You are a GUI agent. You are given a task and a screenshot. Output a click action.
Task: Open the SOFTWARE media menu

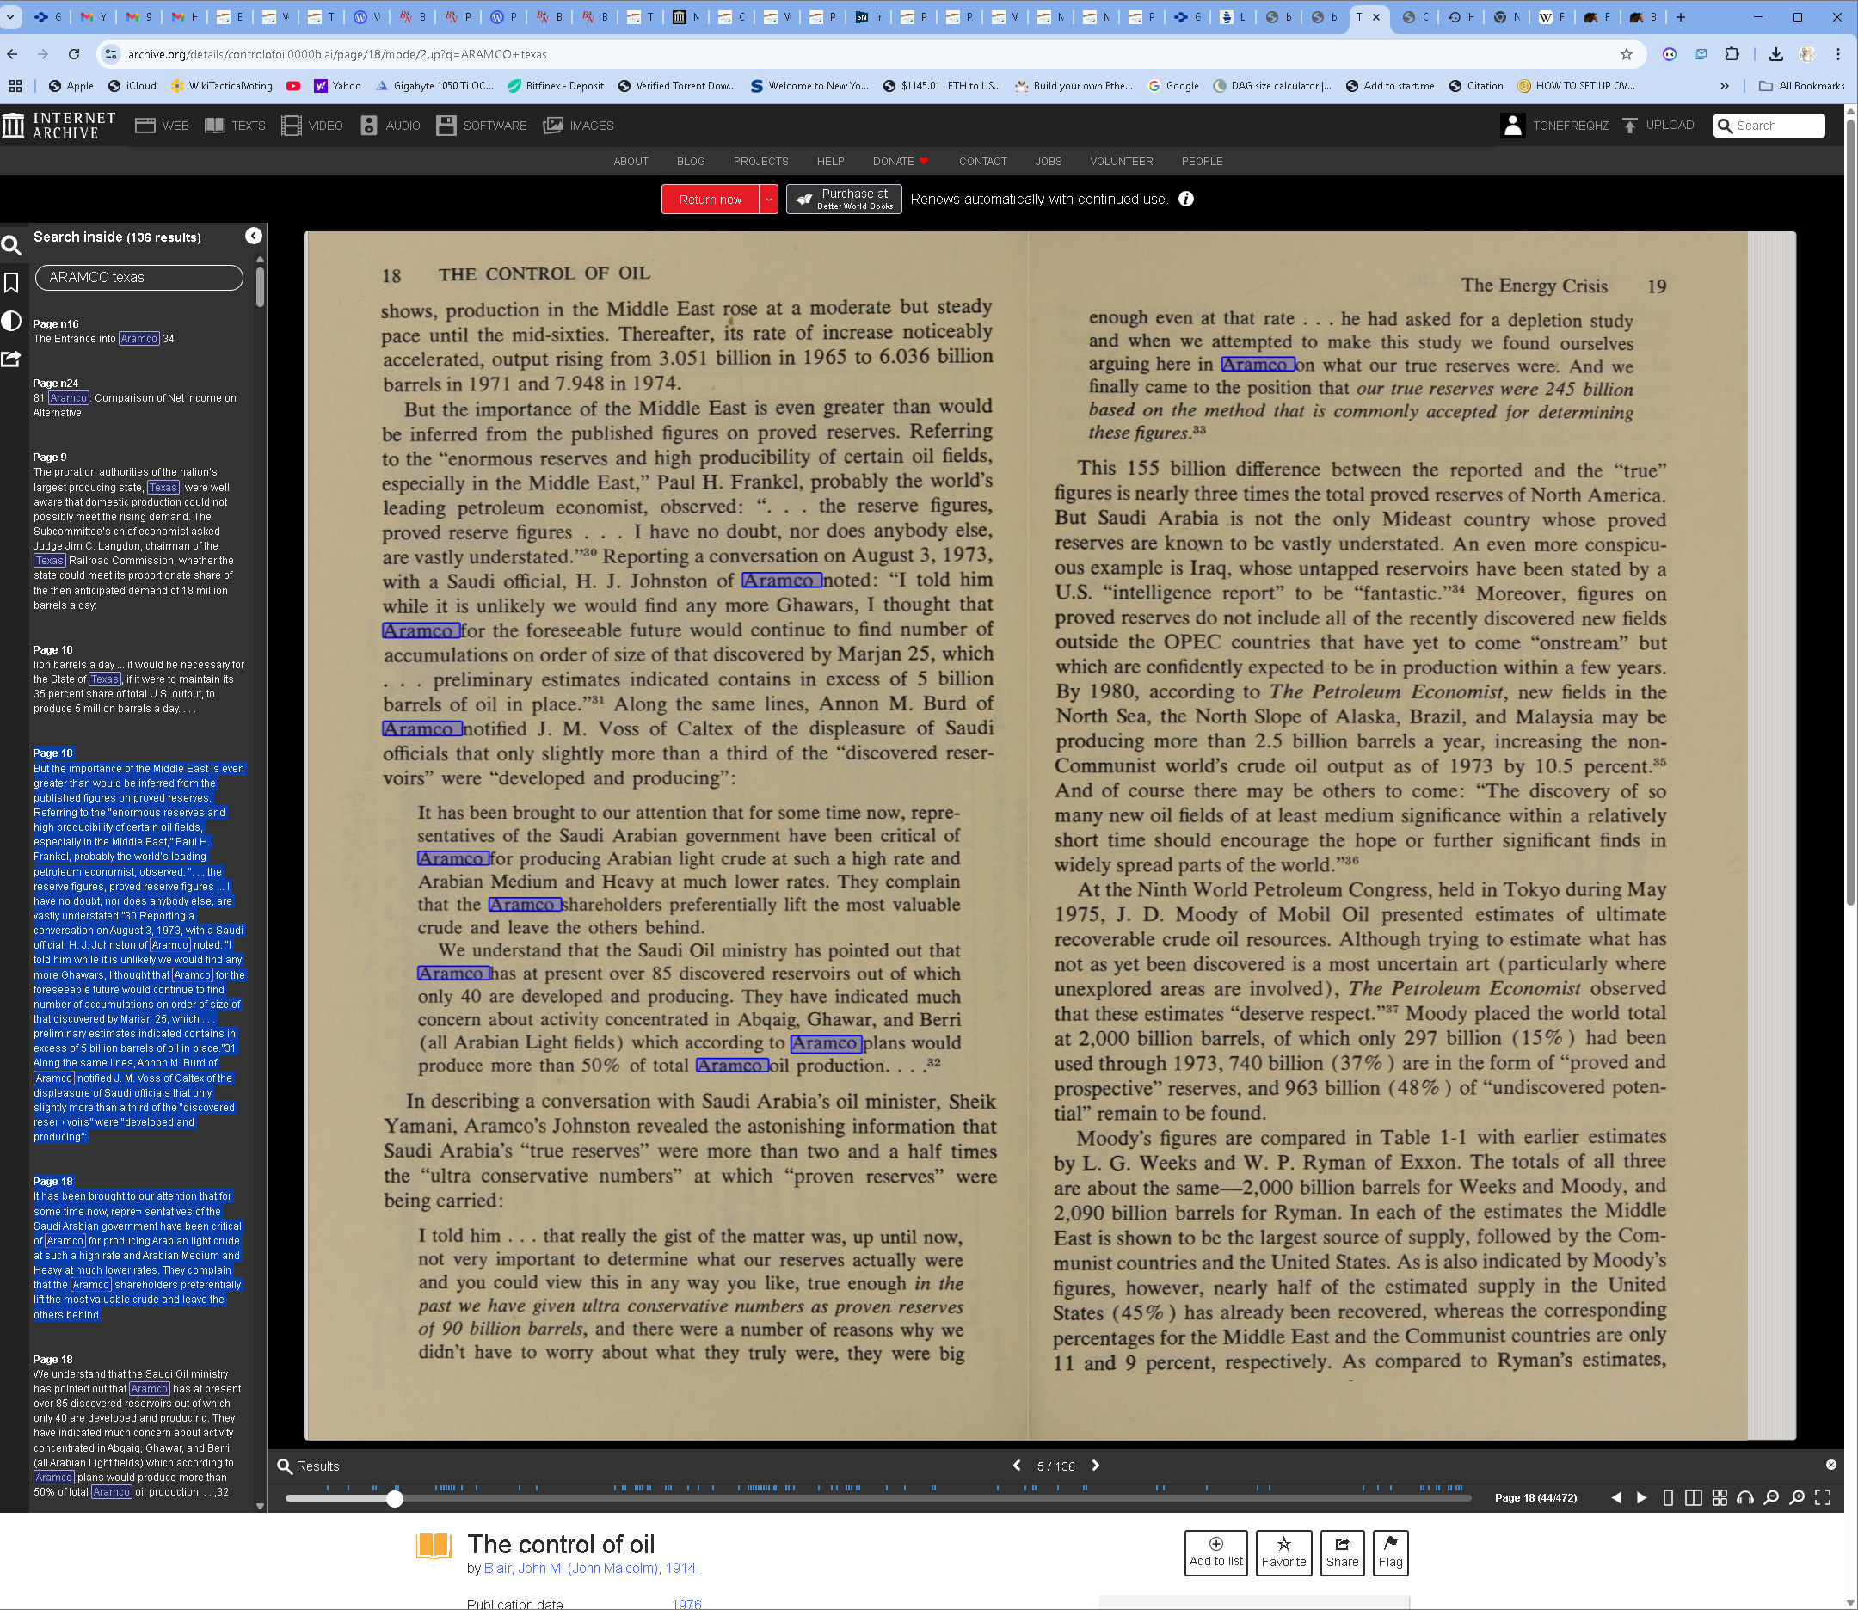coord(482,126)
